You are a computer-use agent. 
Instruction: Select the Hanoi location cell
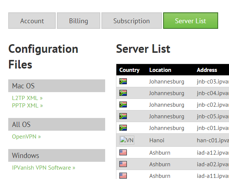157,140
